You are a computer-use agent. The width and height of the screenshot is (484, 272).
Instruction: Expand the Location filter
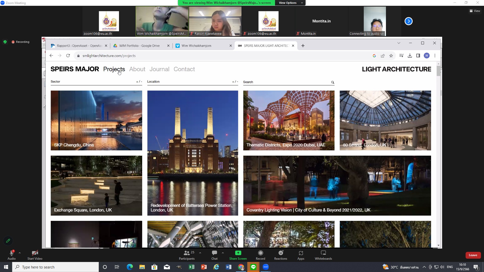coord(235,82)
